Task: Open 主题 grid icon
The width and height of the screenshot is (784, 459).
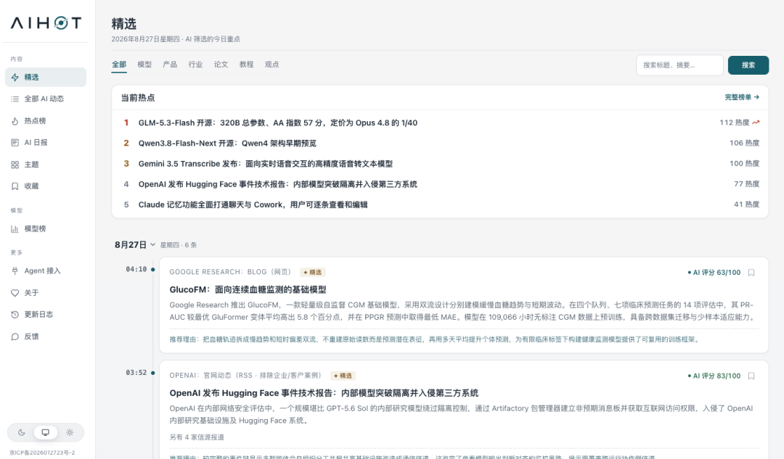Action: point(15,165)
